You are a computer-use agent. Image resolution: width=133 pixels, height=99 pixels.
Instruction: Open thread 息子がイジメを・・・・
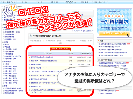pos(39,68)
